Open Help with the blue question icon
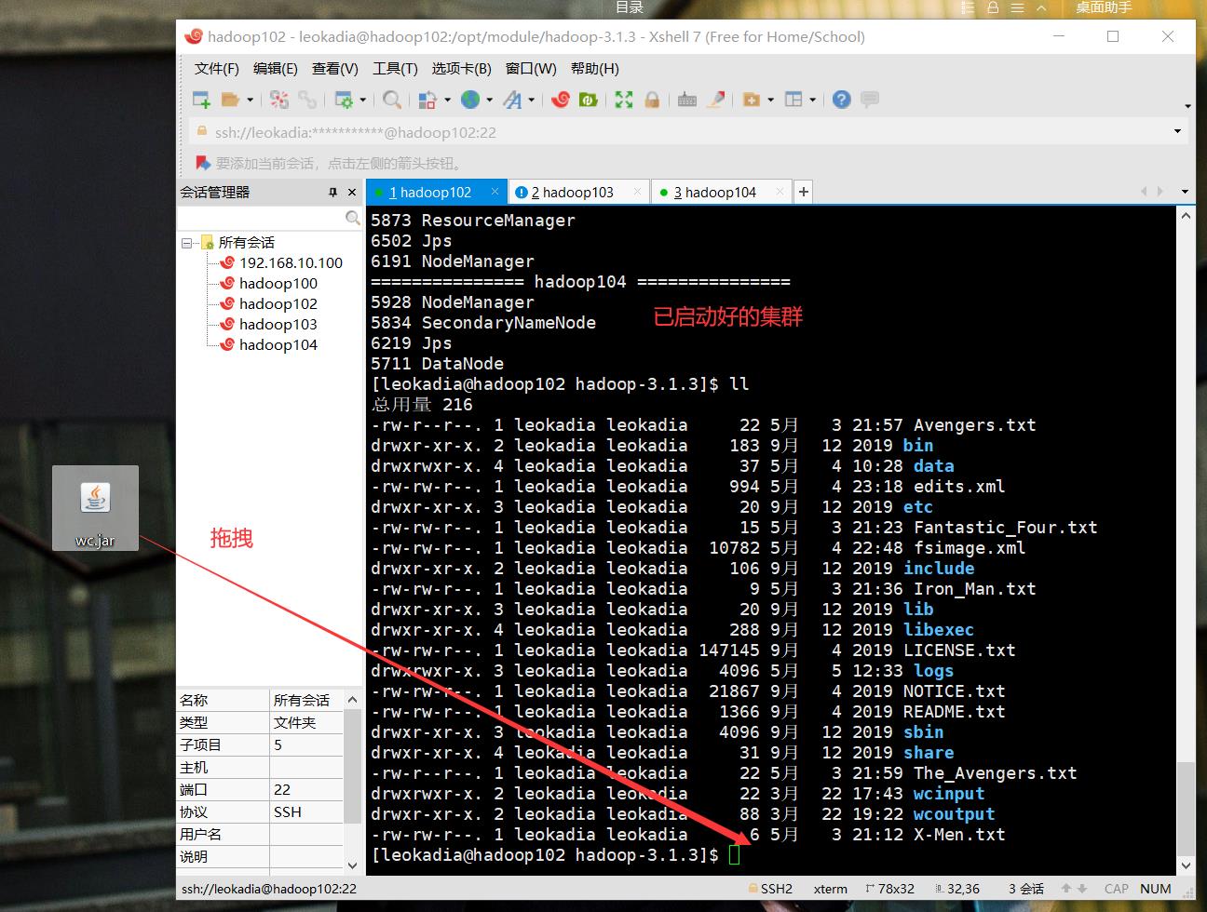 pos(842,100)
